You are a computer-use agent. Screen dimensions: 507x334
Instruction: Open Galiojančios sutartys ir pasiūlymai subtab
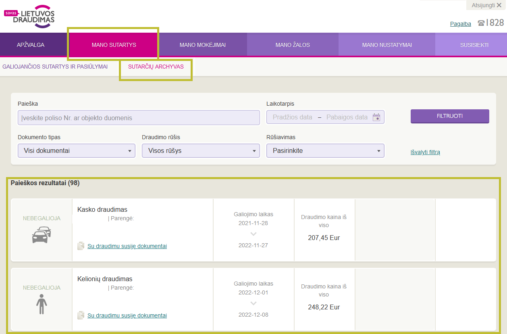point(55,67)
